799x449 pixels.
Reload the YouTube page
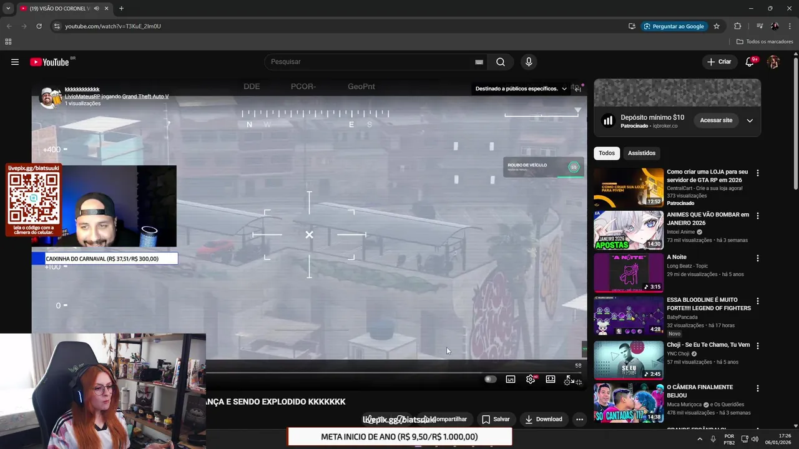click(x=39, y=26)
